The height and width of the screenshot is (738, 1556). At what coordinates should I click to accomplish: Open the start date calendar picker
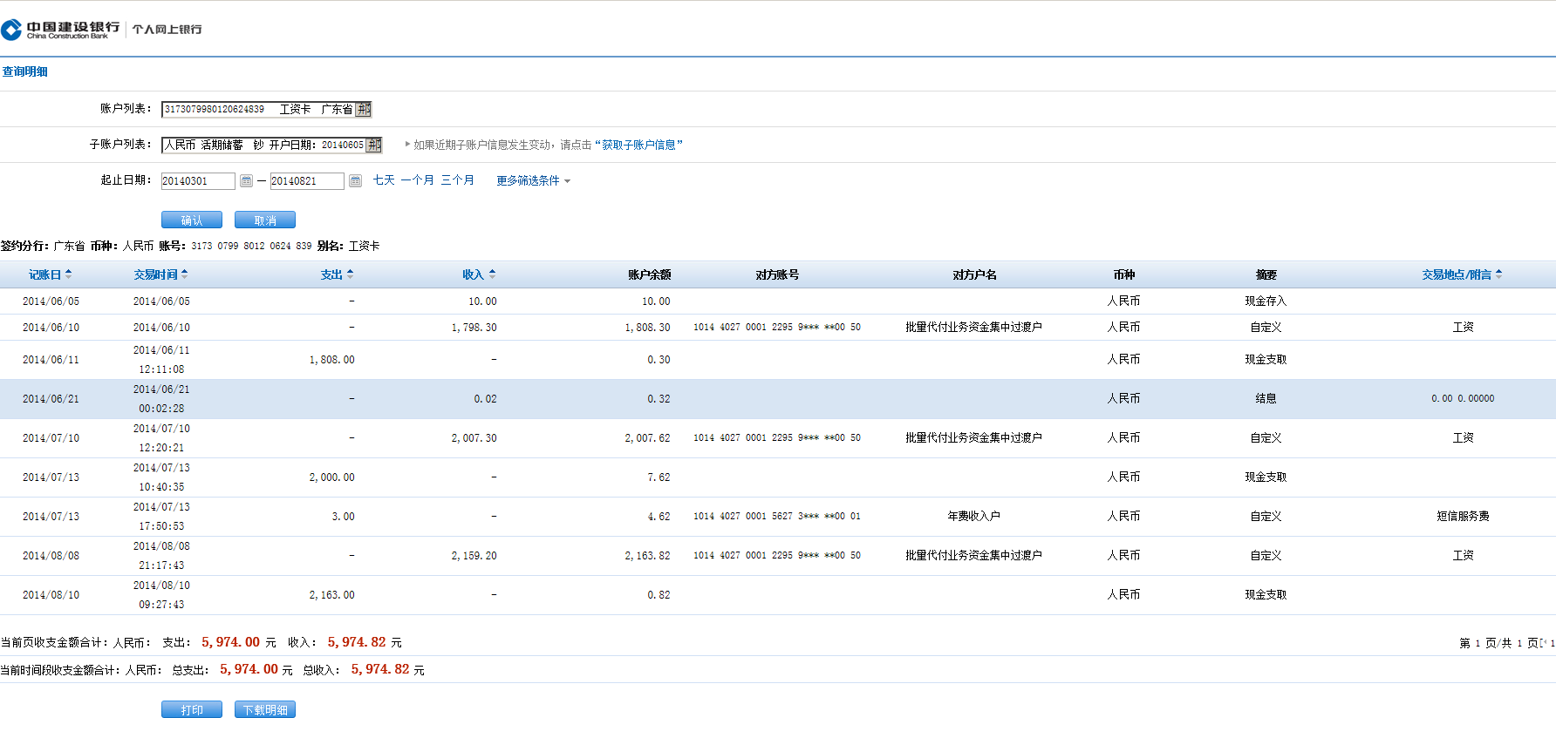tap(246, 180)
